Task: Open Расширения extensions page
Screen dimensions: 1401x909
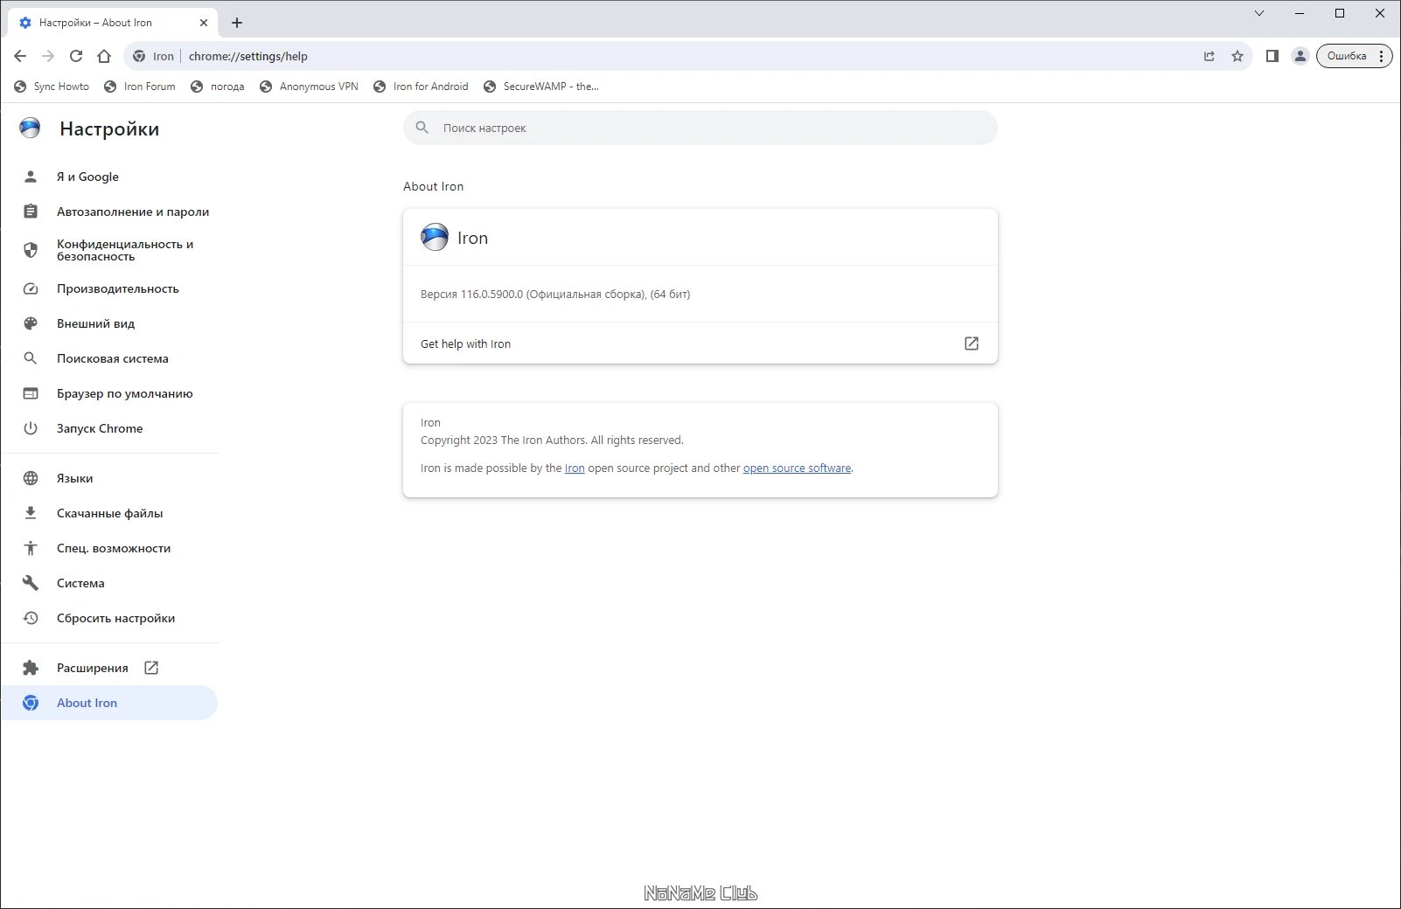Action: coord(109,668)
